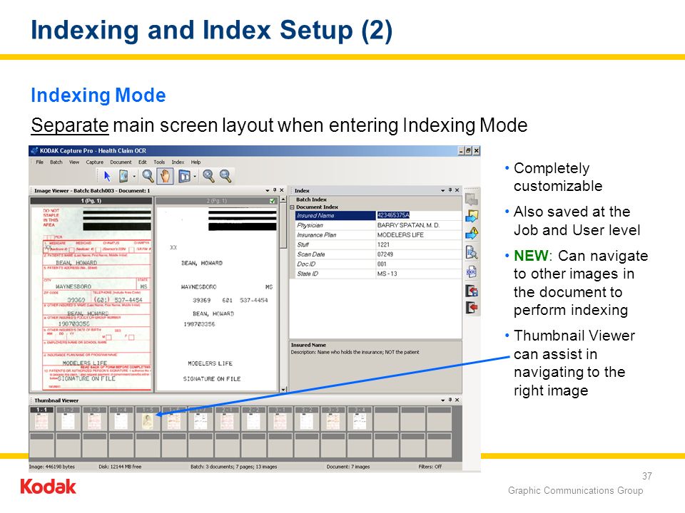The image size is (685, 513).
Task: Open the image display layout dropdown arrow
Action: (134, 177)
